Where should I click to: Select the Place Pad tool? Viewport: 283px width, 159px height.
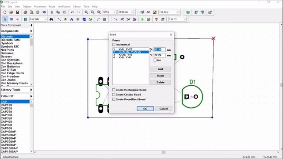coord(65,19)
